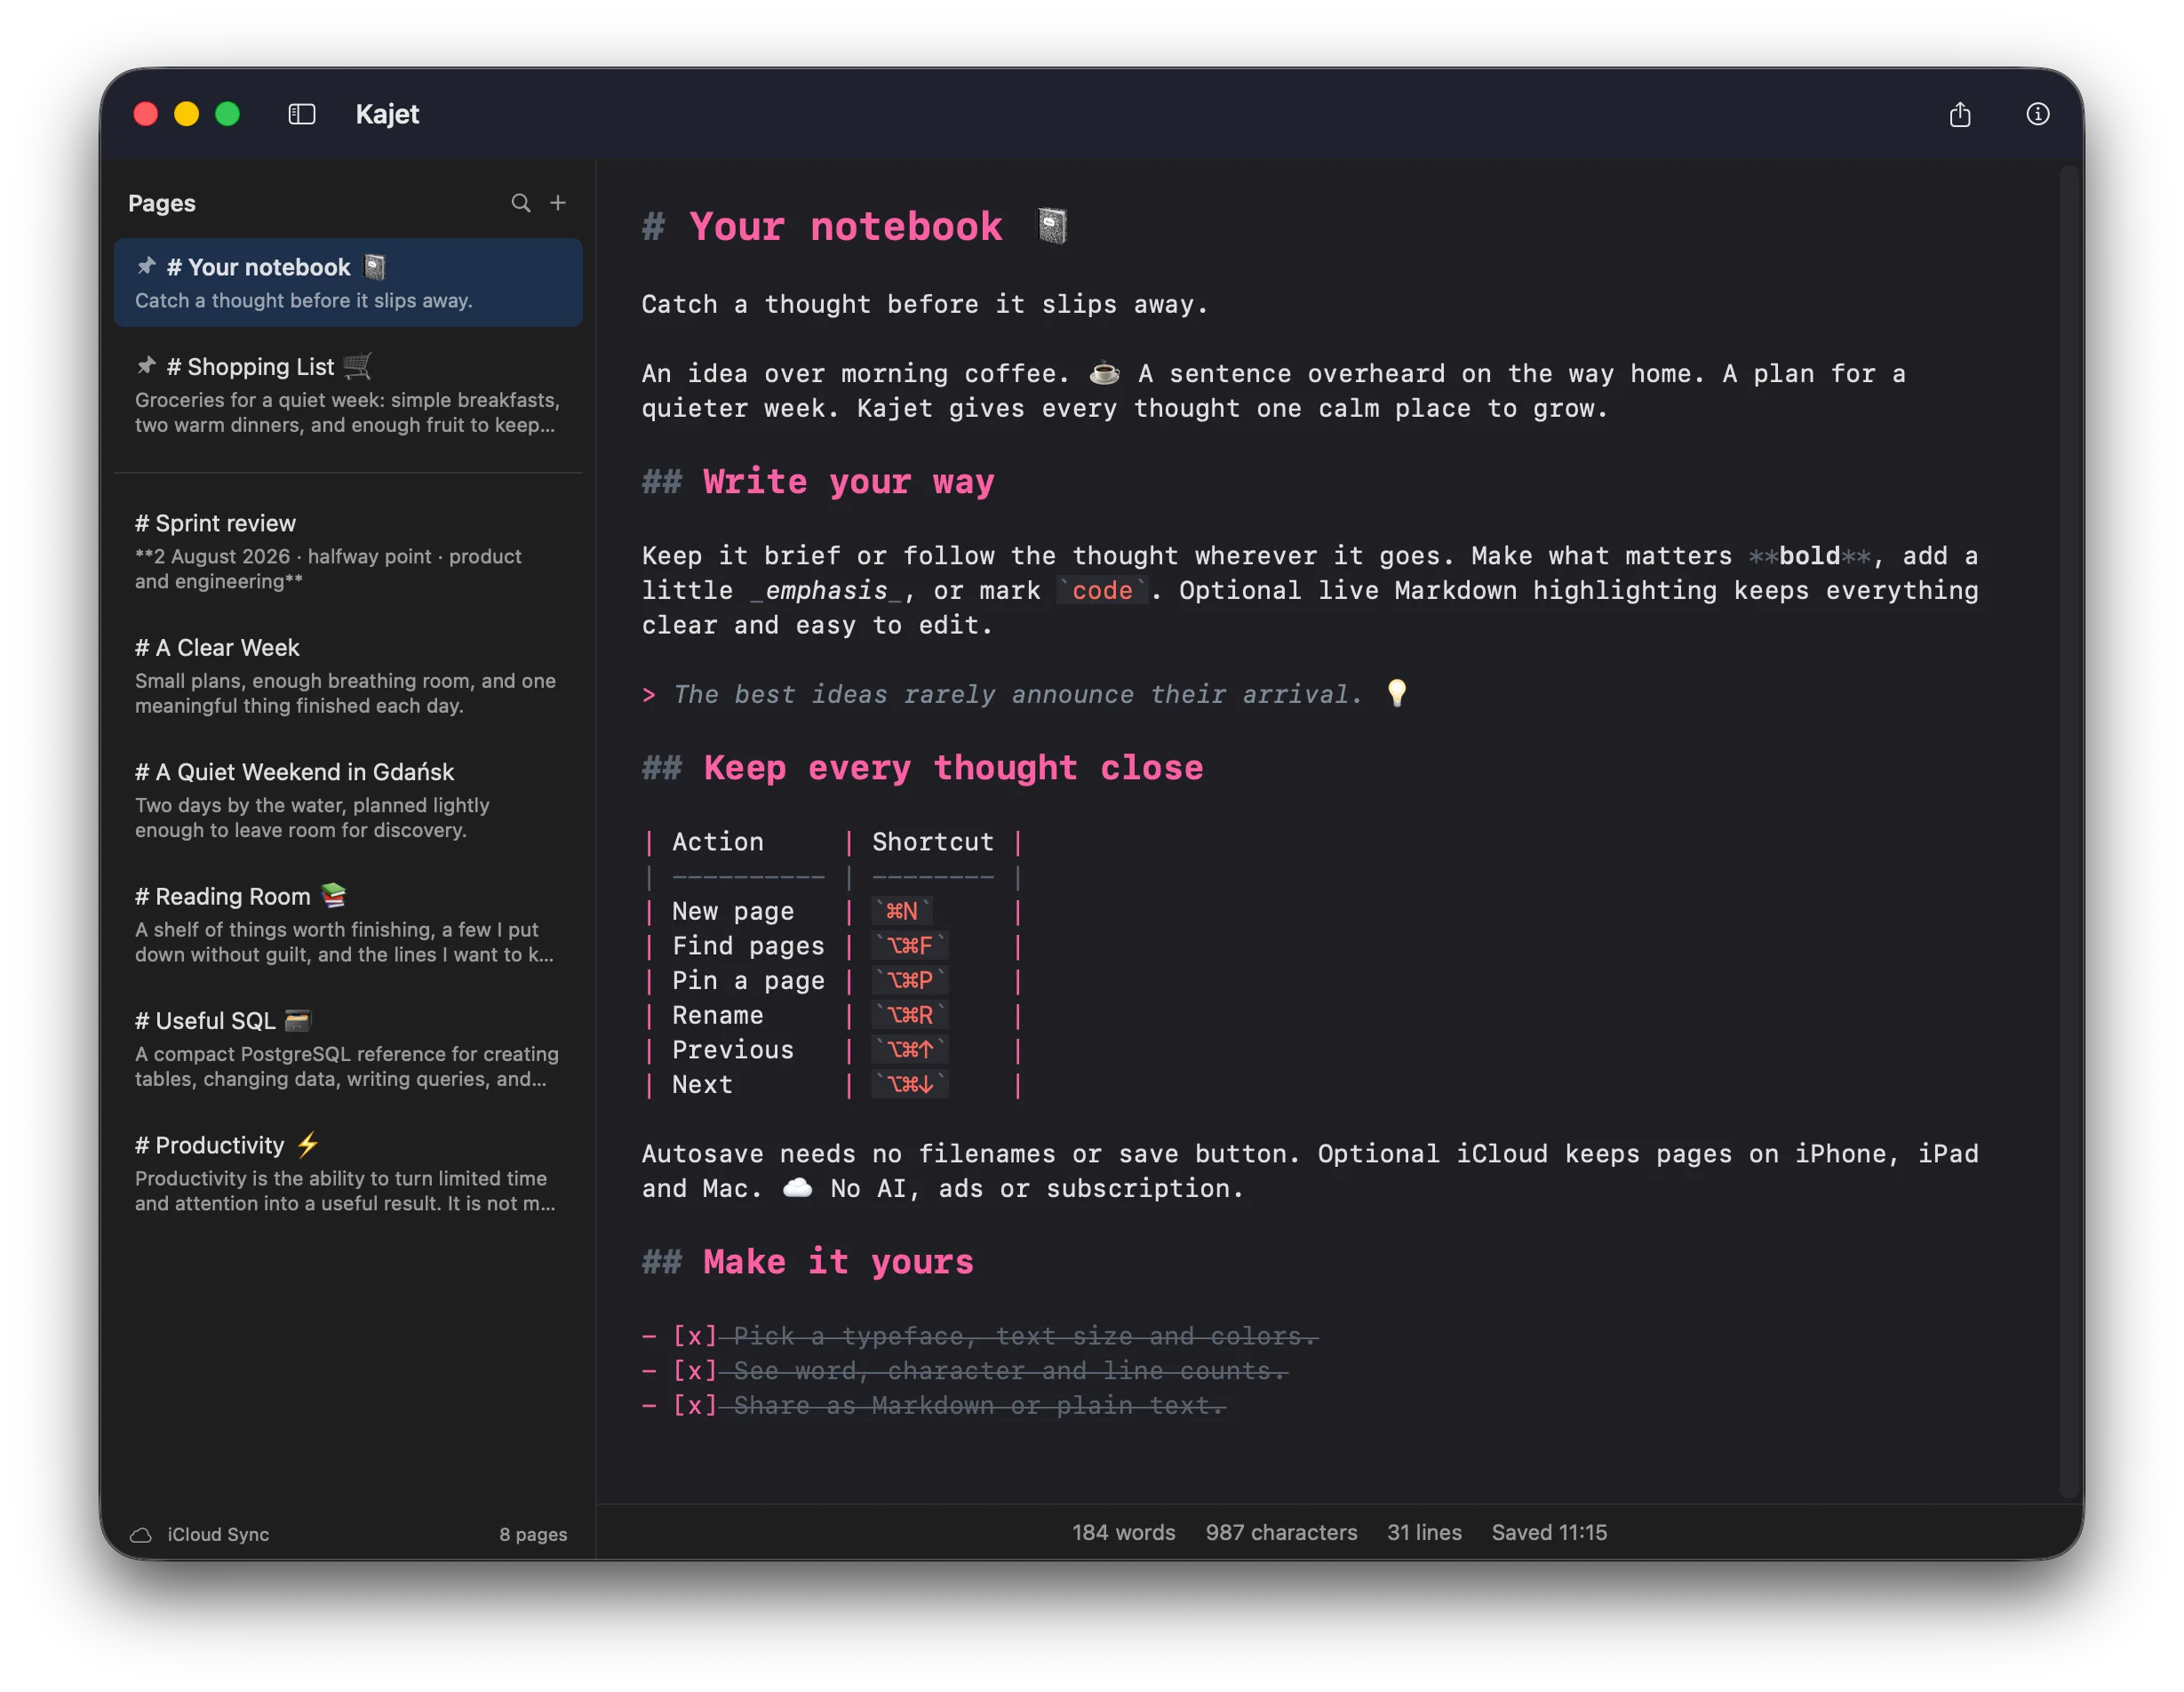Open the Reading Room page

click(x=348, y=924)
